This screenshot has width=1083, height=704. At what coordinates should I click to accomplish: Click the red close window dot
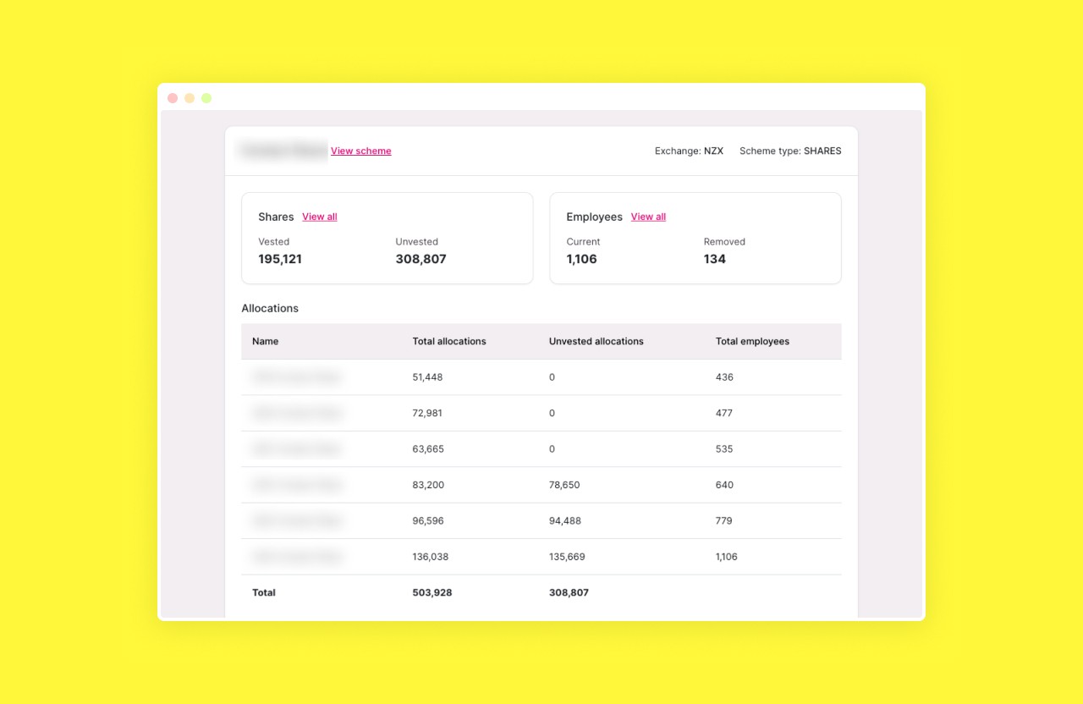point(173,98)
